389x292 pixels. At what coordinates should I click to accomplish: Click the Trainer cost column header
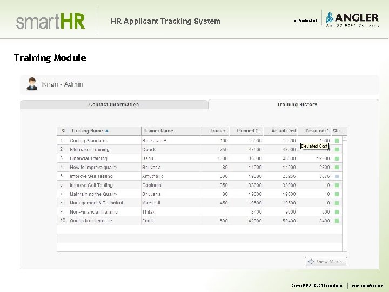pyautogui.click(x=215, y=131)
